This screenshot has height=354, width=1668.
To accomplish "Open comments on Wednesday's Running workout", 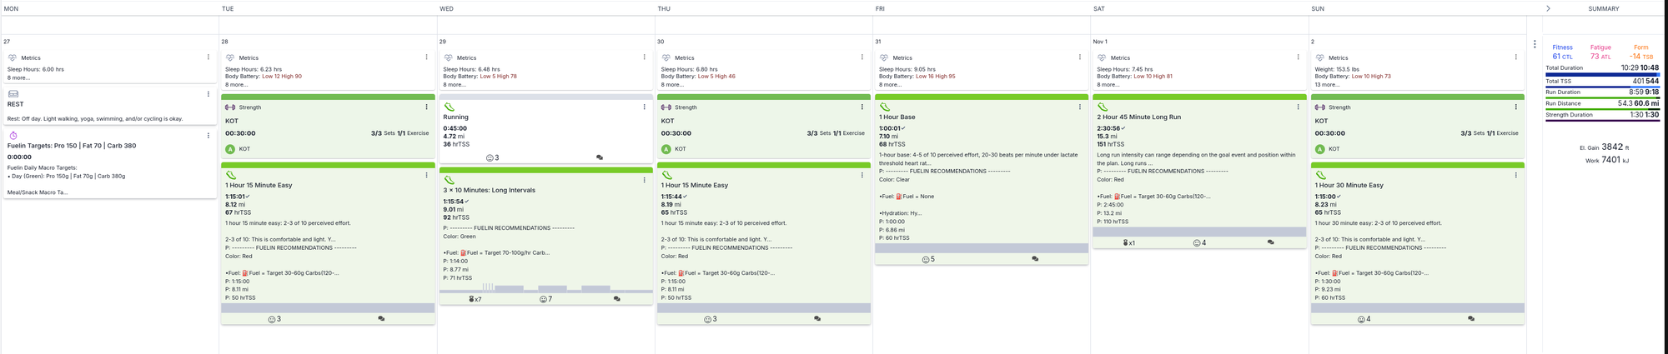I will (x=600, y=157).
